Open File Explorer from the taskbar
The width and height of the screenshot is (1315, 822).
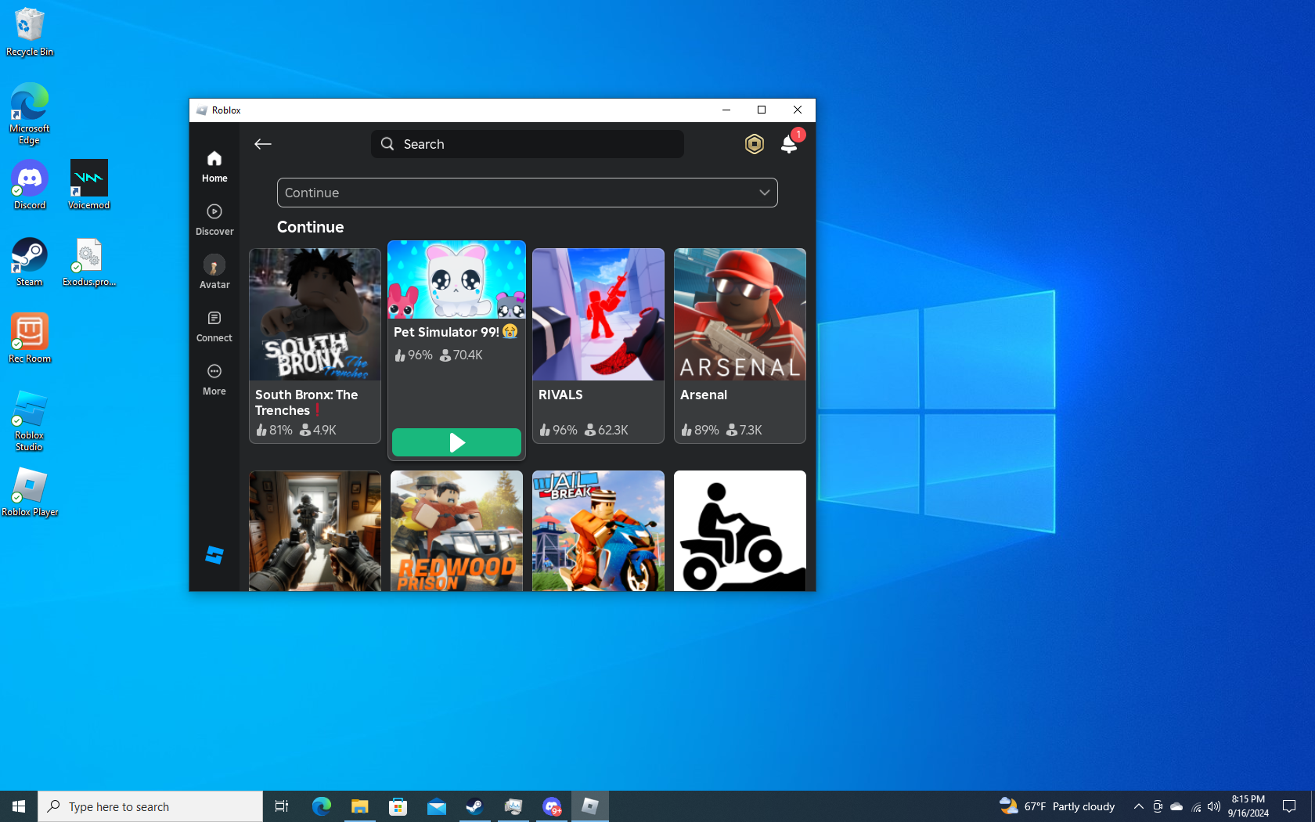coord(359,806)
